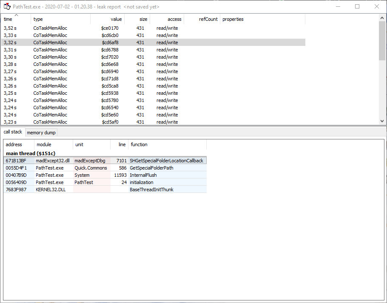Switch to the memory dump tab
Viewport: 387px width, 303px height.
(41, 133)
